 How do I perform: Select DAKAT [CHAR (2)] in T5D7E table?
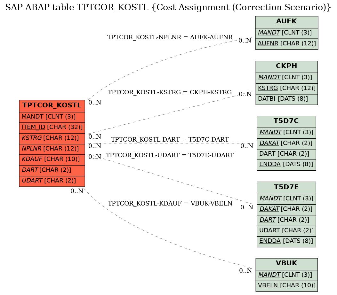(286, 210)
